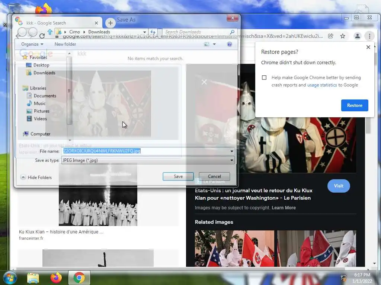Click refresh button beside dialog address bar
Image resolution: width=381 pixels, height=285 pixels.
(153, 32)
